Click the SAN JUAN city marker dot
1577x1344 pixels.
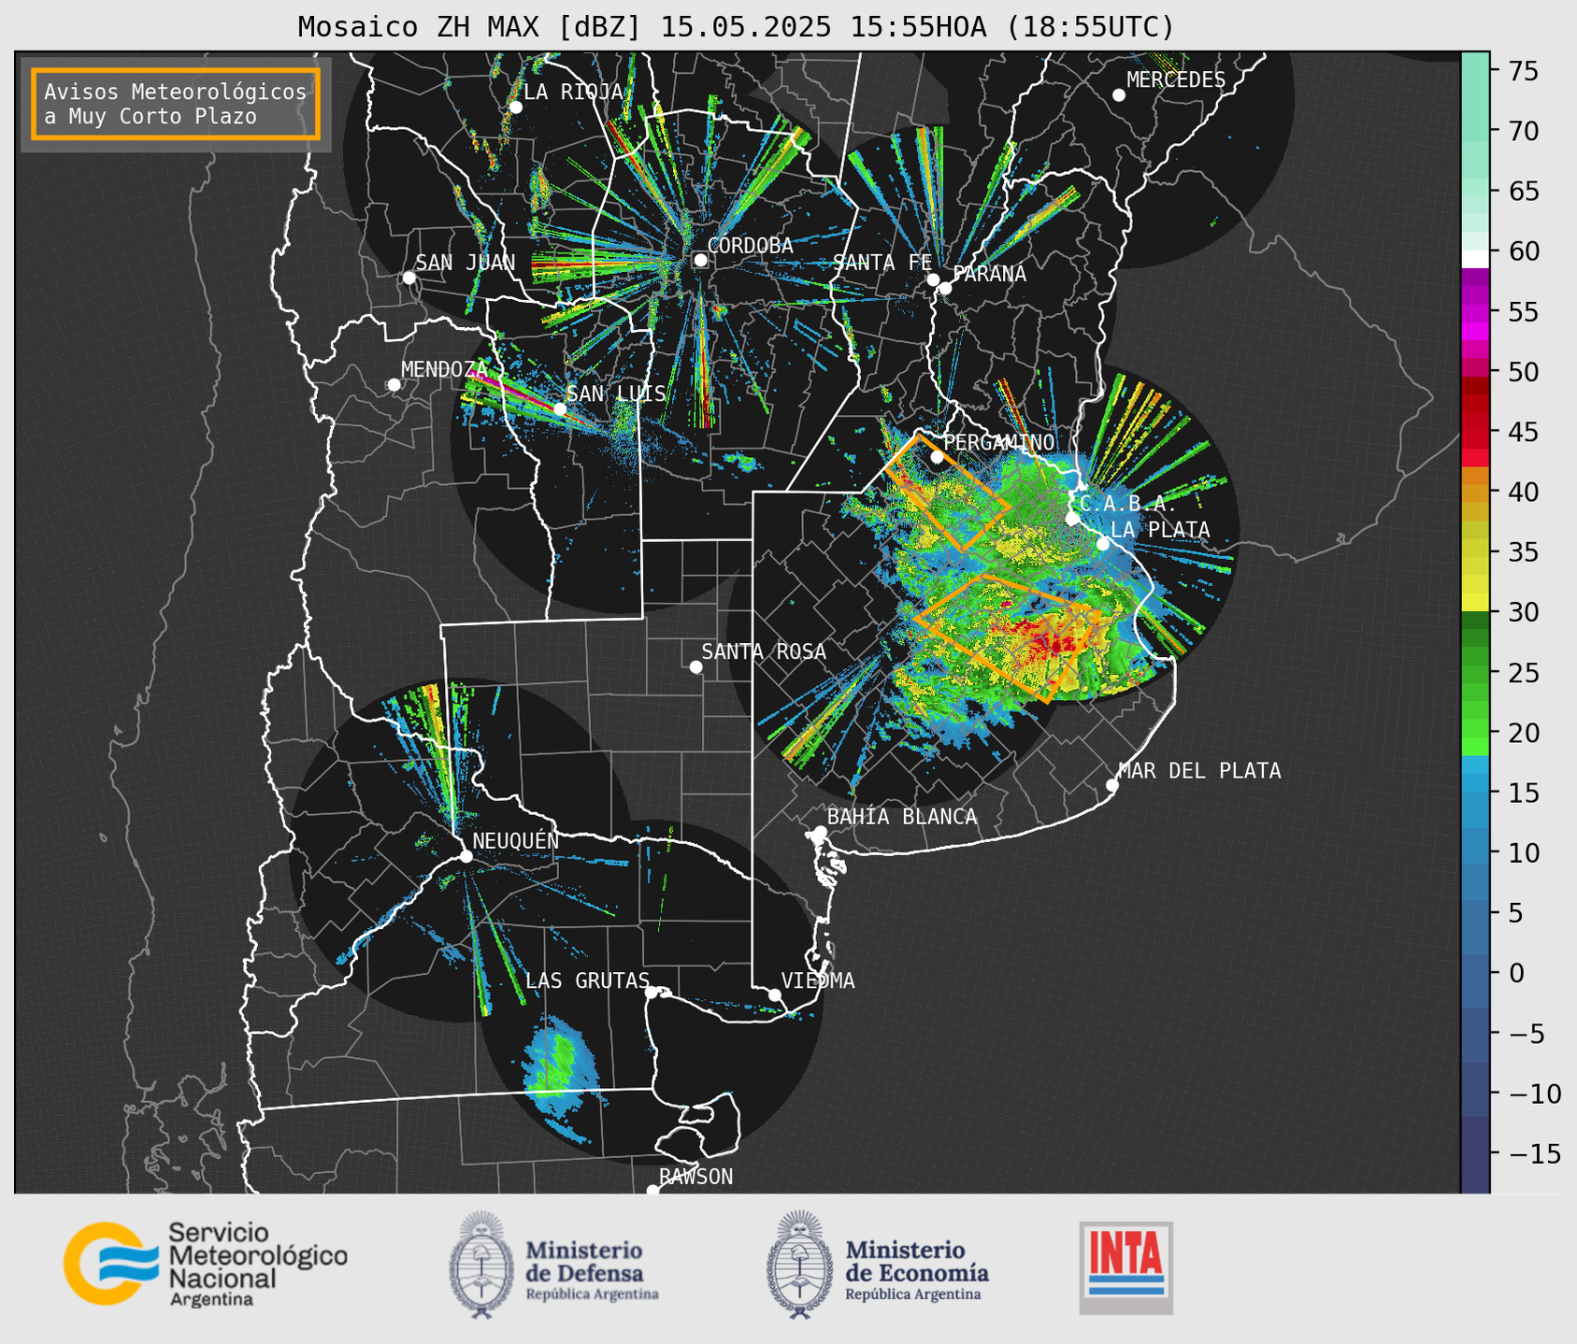[x=409, y=278]
